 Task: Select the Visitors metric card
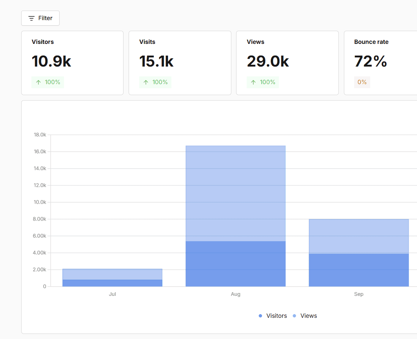click(72, 63)
